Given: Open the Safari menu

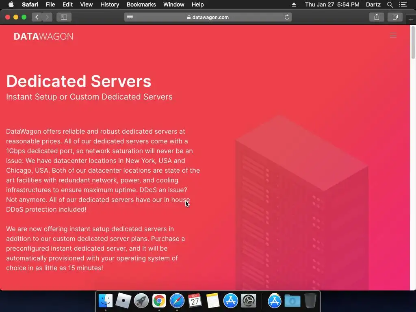Looking at the screenshot, I should 30,4.
